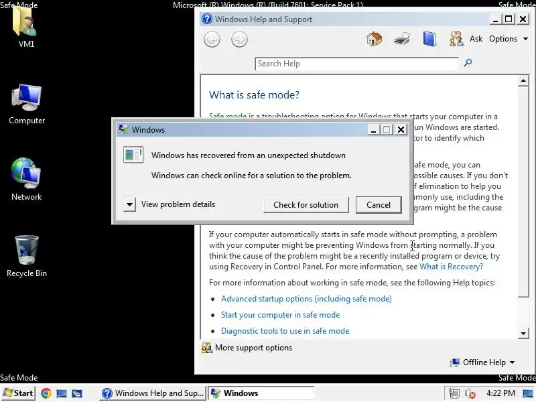Close the Windows recovery dialog
Image resolution: width=536 pixels, height=402 pixels.
[x=401, y=129]
